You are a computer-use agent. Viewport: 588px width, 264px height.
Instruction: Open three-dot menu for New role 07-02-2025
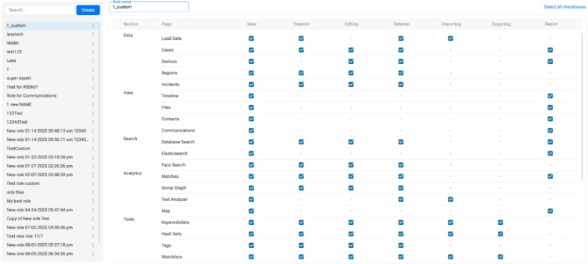(x=93, y=228)
